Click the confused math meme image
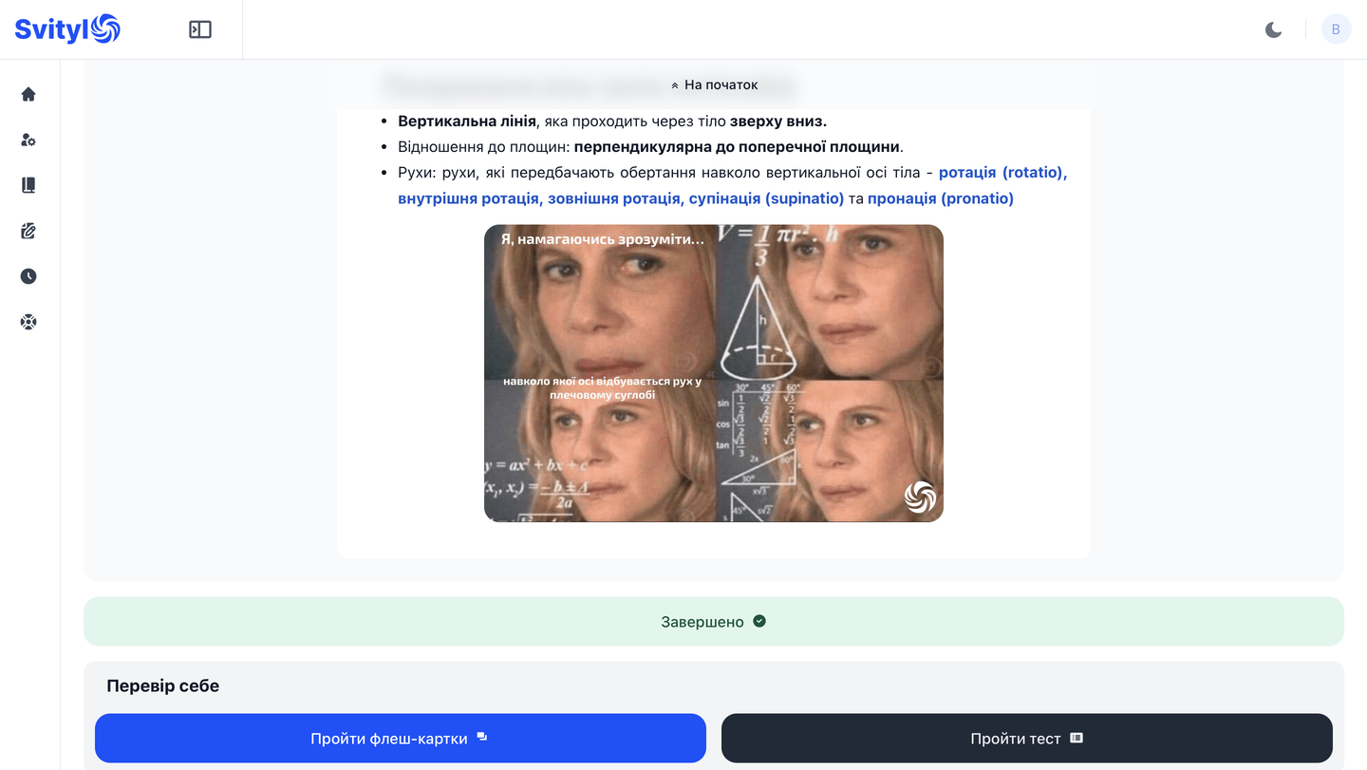Viewport: 1367px width, 770px height. pyautogui.click(x=714, y=373)
